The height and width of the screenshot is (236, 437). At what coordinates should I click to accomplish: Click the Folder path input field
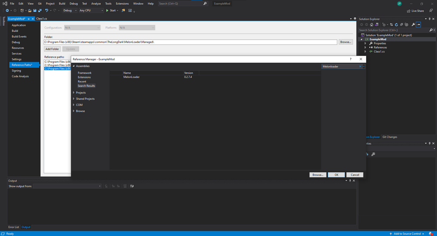191,42
